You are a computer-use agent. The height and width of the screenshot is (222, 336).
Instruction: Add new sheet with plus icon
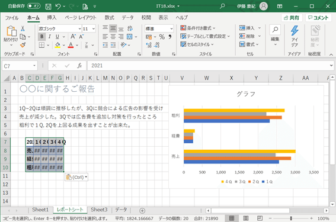coord(142,211)
